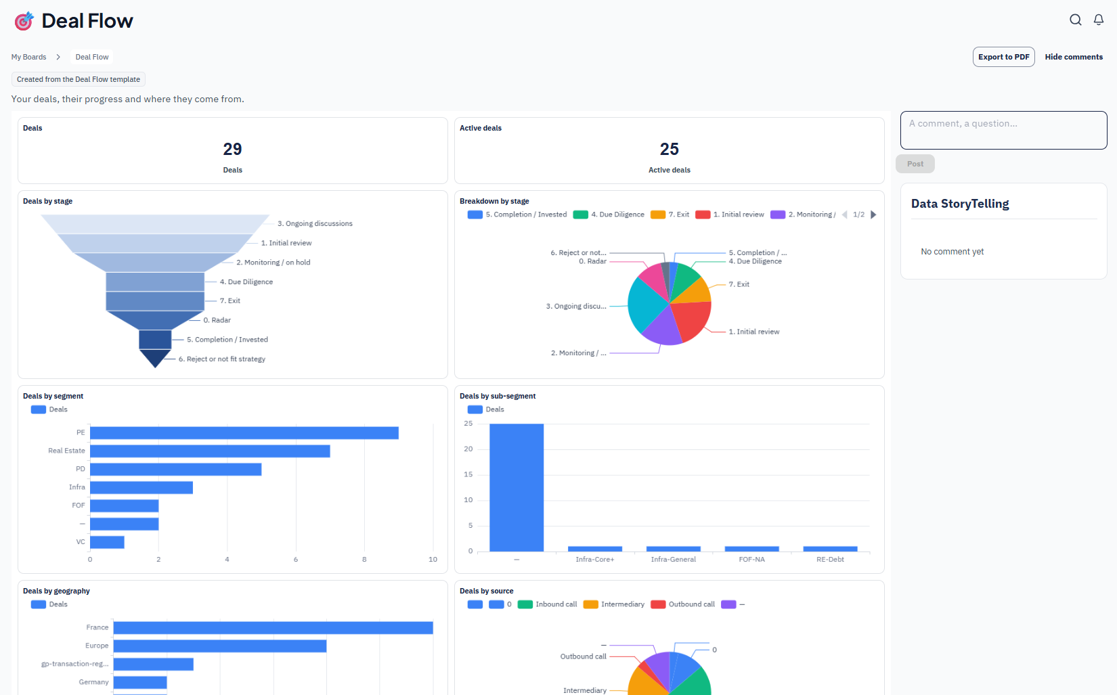
Task: Click 'Germany' label in geography chart
Action: (93, 682)
